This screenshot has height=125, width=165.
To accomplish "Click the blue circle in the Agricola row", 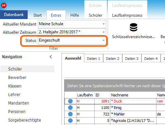I will click(x=70, y=121).
